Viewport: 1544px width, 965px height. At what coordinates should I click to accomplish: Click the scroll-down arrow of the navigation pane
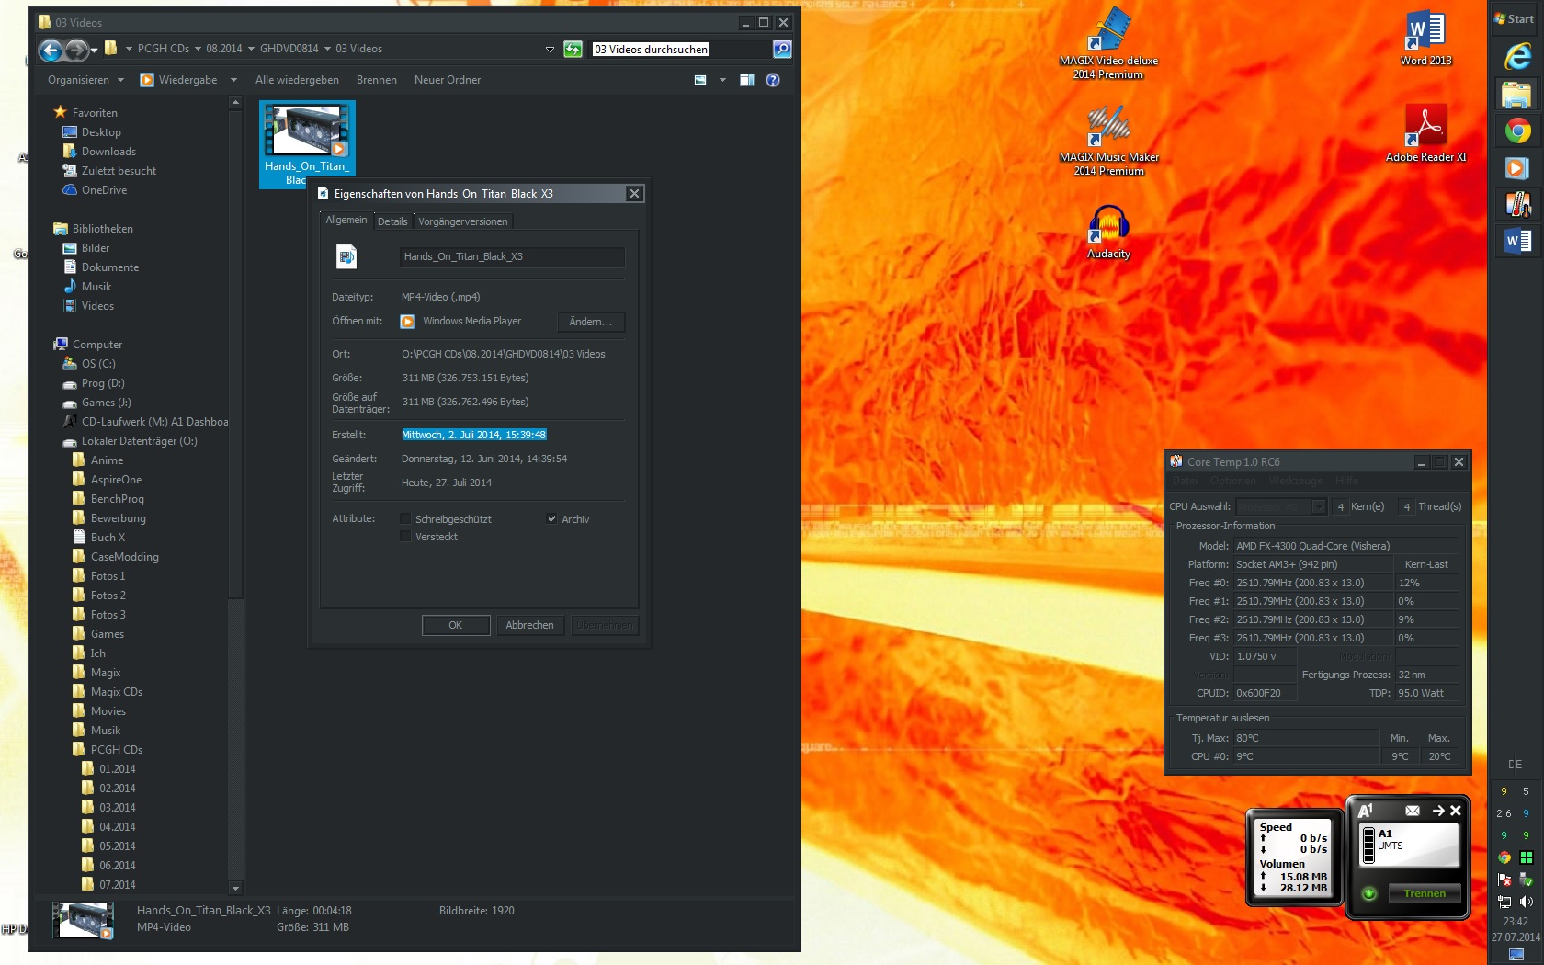(235, 889)
